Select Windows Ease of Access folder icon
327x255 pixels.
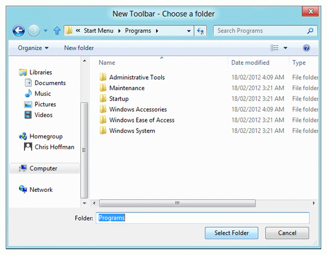(103, 120)
